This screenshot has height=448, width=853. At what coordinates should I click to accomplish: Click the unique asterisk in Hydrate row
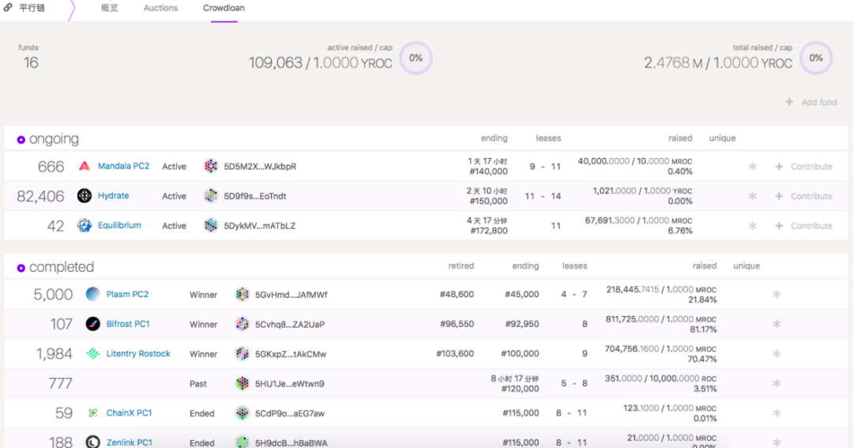(753, 196)
